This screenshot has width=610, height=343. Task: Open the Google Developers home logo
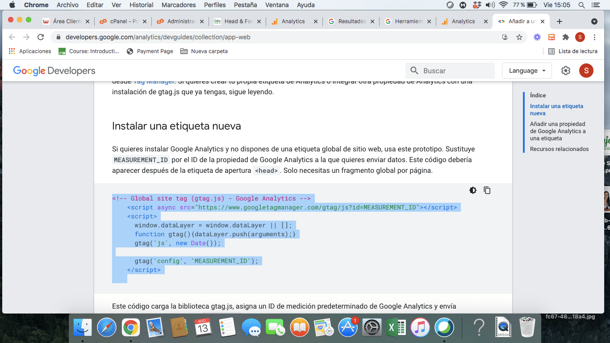tap(54, 71)
